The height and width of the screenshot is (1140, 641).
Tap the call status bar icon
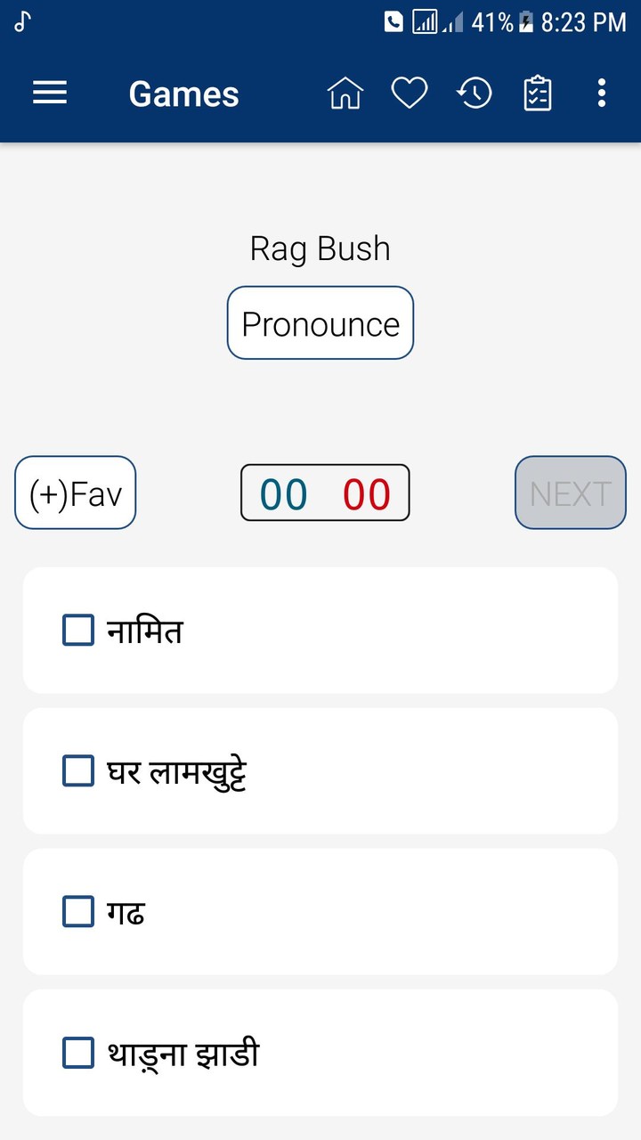394,22
